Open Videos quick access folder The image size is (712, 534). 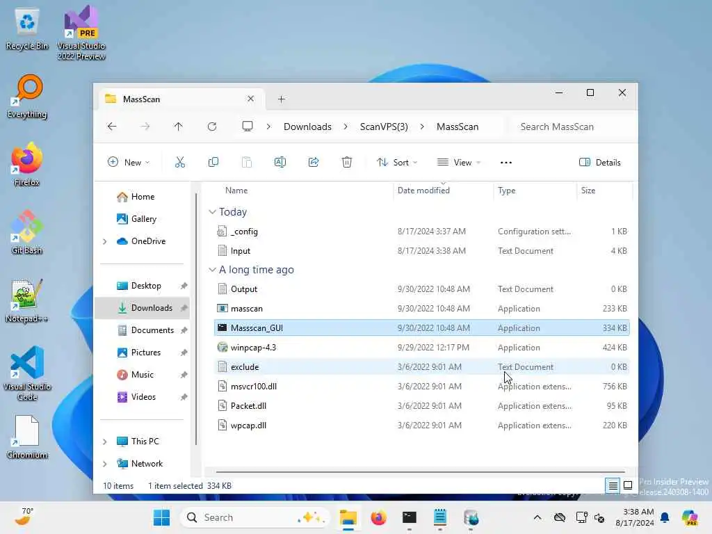[x=145, y=397]
